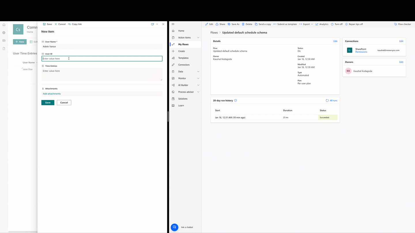415x233 pixels.
Task: Click the SharePoint home icon in left rail
Action: tap(4, 25)
